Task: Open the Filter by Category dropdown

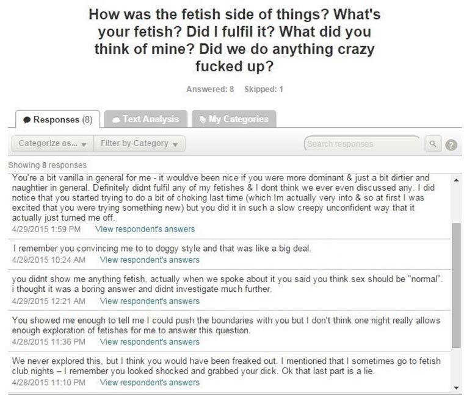Action: point(139,144)
